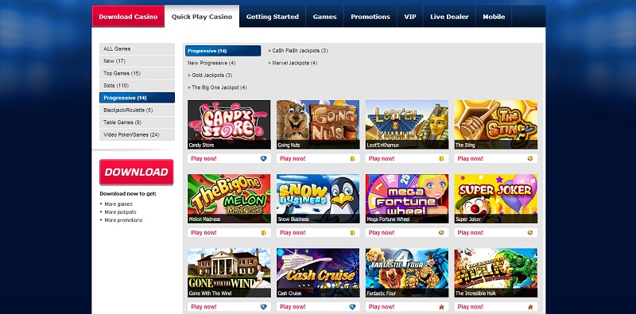The image size is (636, 314).
Task: Open the Going Nuts game thumbnail
Action: pos(318,125)
